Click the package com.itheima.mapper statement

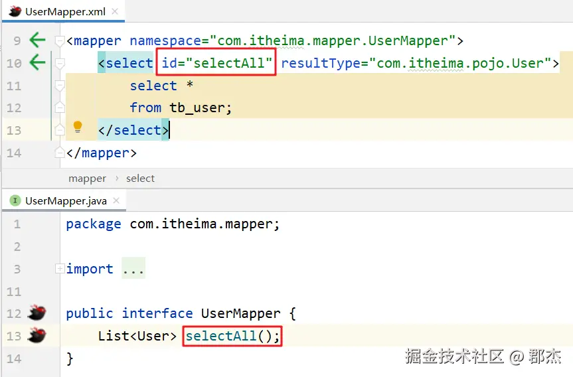tap(173, 224)
